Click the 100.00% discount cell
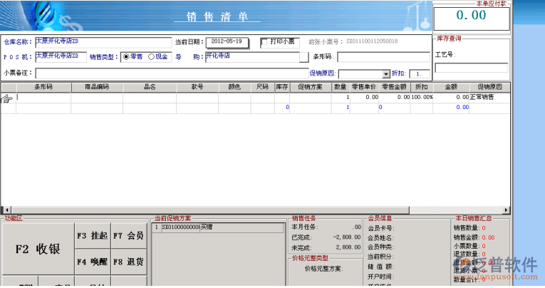Screen dimensions: 545x288 (422, 98)
